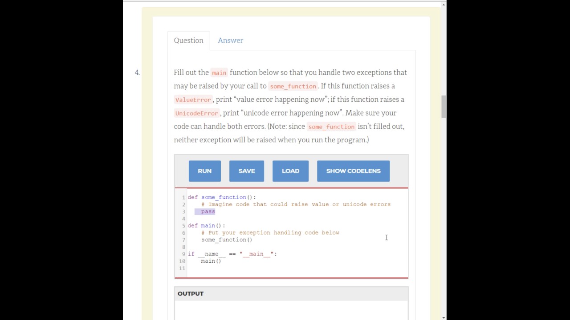This screenshot has width=570, height=320.
Task: Place cursor on highlighted pass statement
Action: click(x=208, y=212)
